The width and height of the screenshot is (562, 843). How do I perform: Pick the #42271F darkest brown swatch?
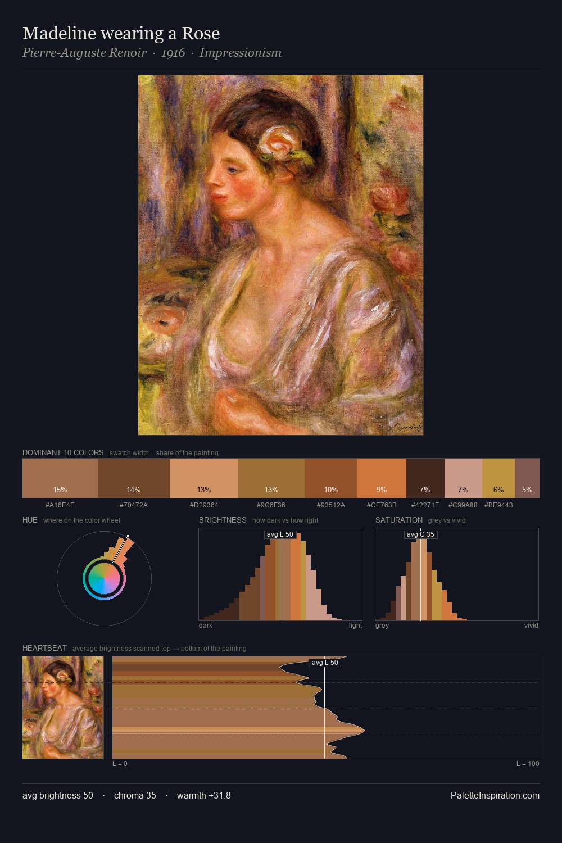[425, 478]
